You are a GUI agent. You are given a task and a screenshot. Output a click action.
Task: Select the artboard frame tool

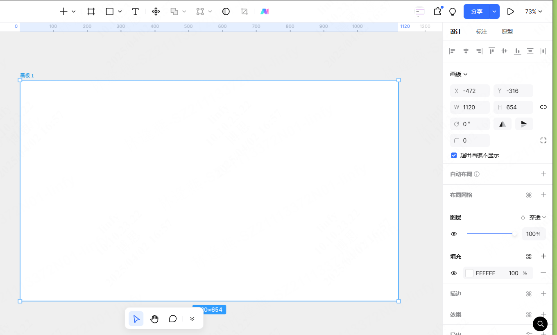click(x=91, y=11)
